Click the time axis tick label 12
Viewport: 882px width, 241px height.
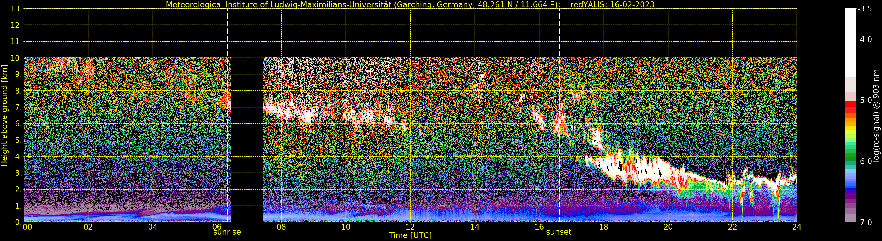tap(410, 227)
